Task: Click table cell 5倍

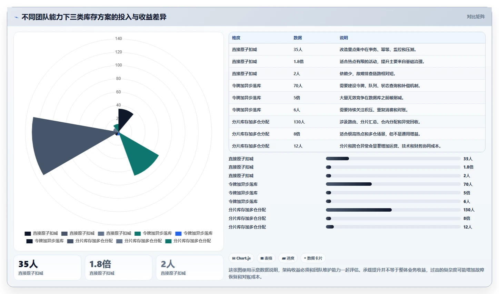Action: [297, 98]
